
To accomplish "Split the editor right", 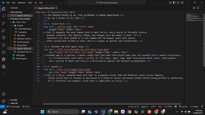I will pyautogui.click(x=198, y=8).
